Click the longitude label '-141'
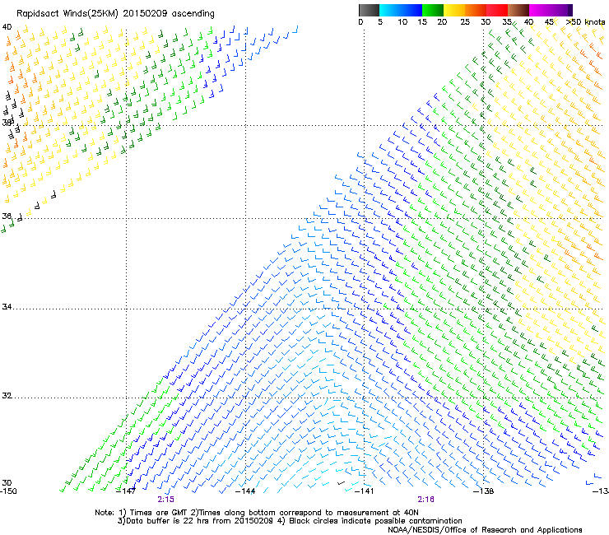 point(365,491)
